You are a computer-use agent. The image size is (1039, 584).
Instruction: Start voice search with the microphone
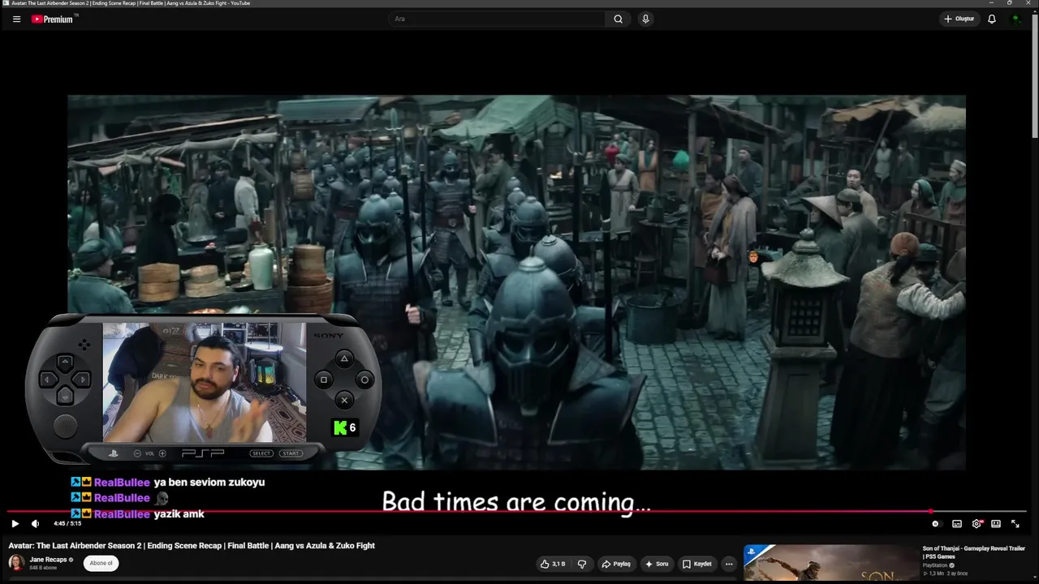(645, 19)
